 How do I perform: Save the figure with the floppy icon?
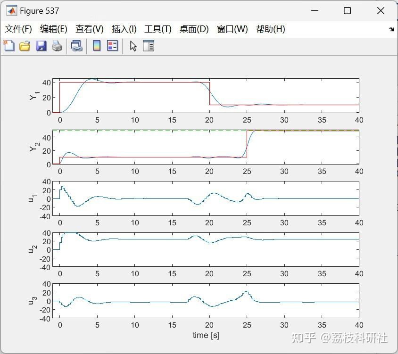coord(41,46)
